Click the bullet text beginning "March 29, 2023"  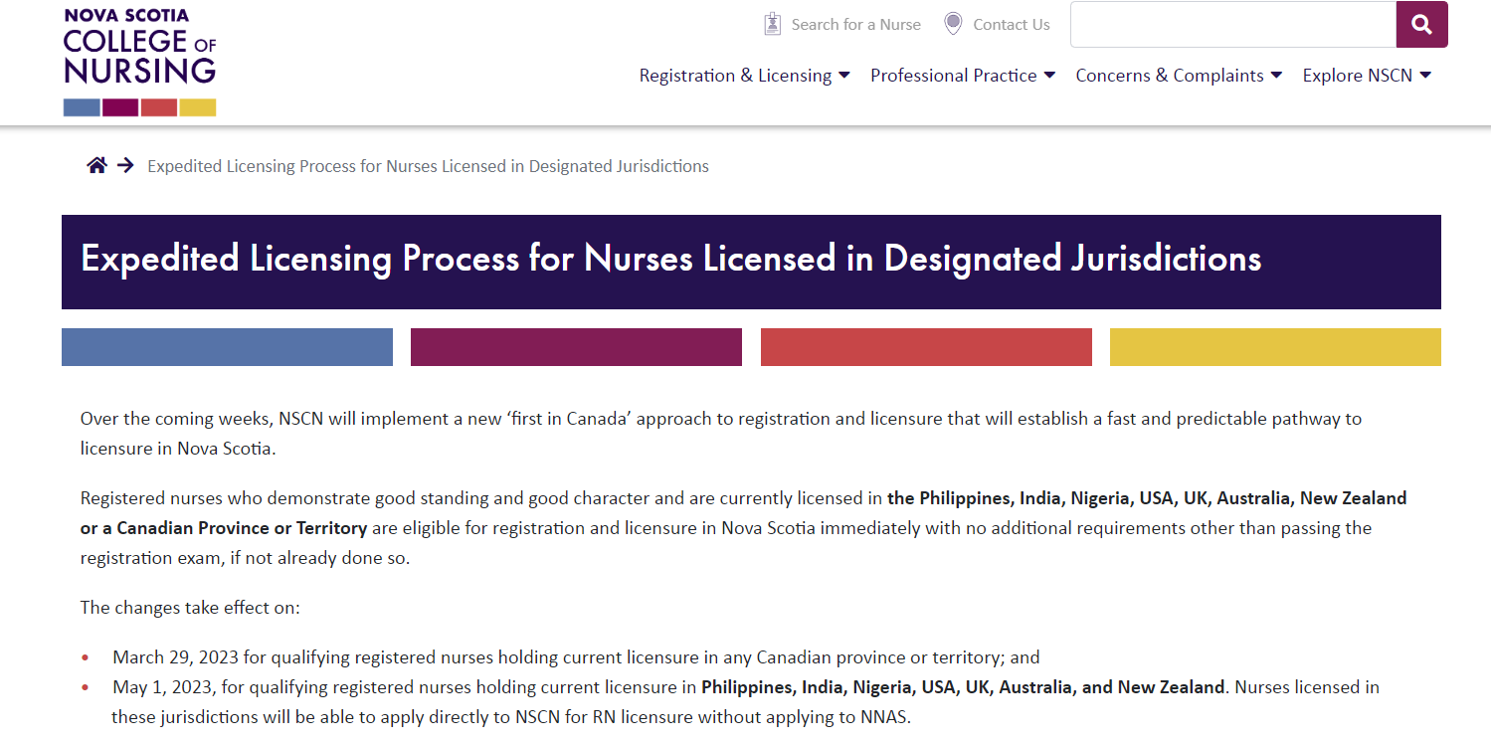coord(576,657)
